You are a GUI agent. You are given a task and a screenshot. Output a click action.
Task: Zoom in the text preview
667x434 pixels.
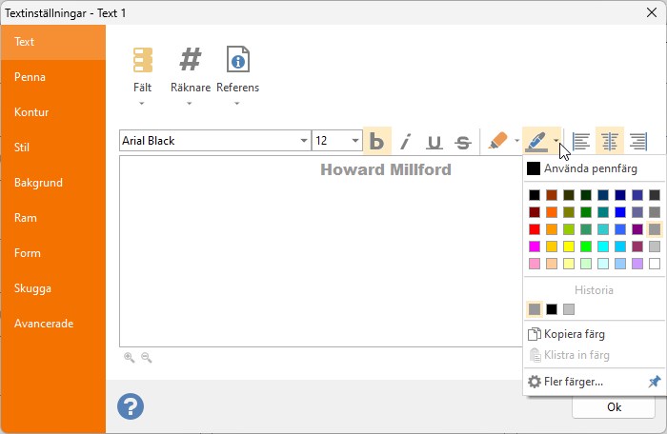(129, 358)
